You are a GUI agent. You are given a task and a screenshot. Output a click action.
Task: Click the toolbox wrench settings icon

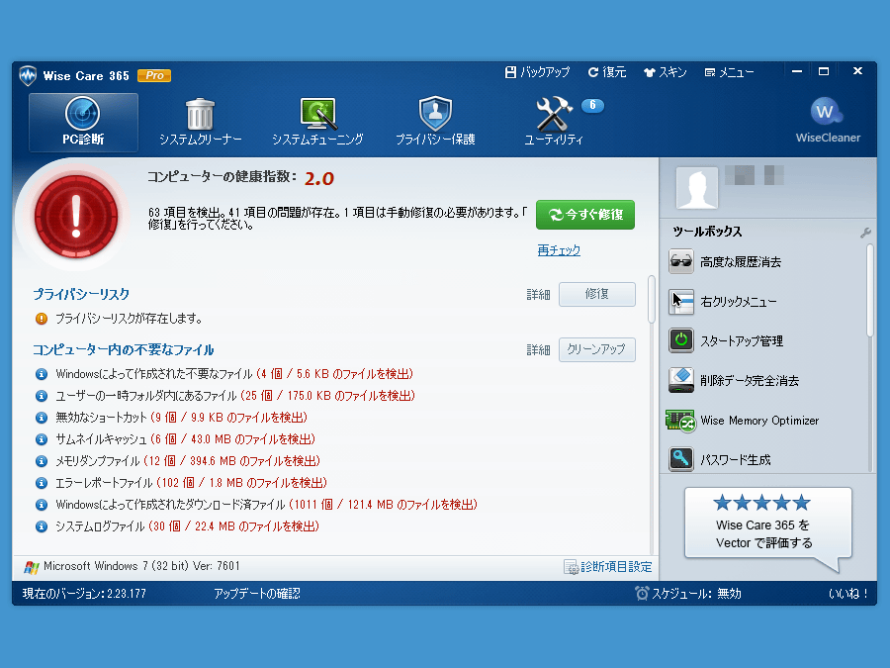click(865, 233)
